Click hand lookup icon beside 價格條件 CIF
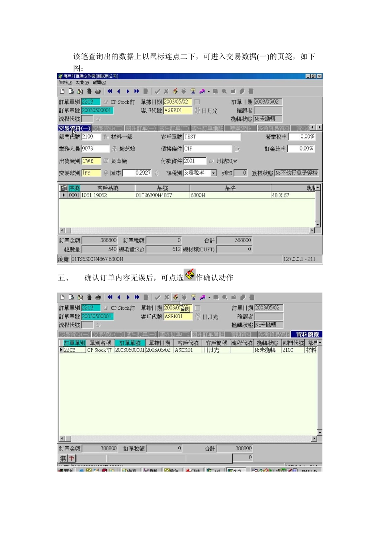This screenshot has height=538, width=380. click(x=237, y=149)
